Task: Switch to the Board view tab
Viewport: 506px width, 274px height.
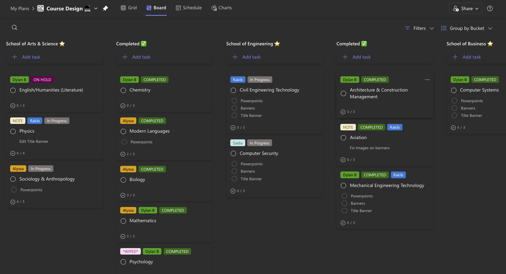Action: [156, 8]
